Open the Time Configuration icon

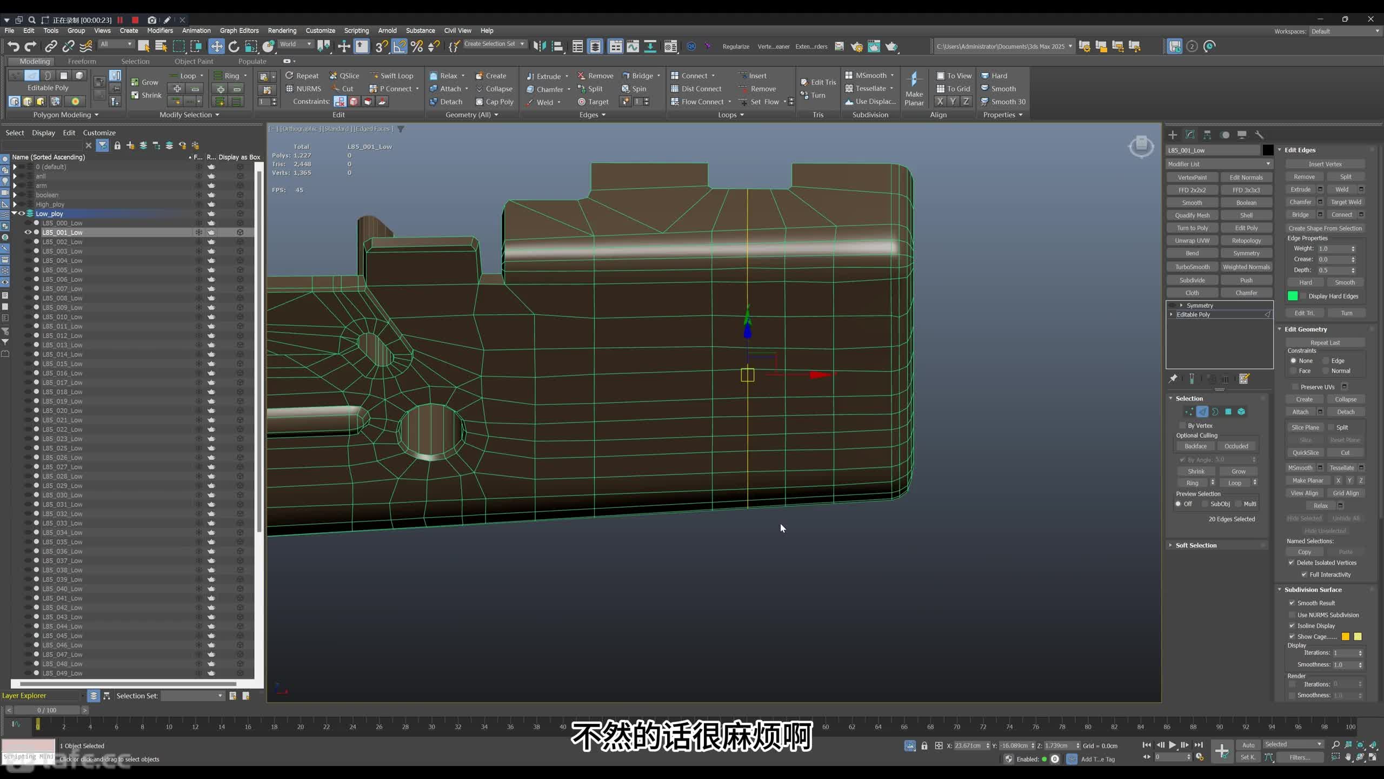1200,757
